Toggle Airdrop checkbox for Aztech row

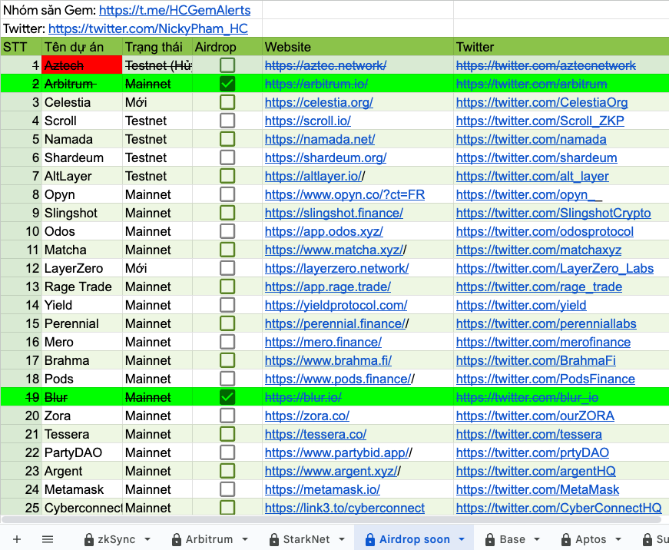(x=227, y=65)
